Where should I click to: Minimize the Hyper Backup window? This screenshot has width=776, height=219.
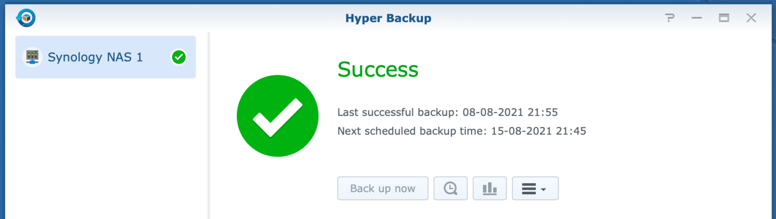697,19
